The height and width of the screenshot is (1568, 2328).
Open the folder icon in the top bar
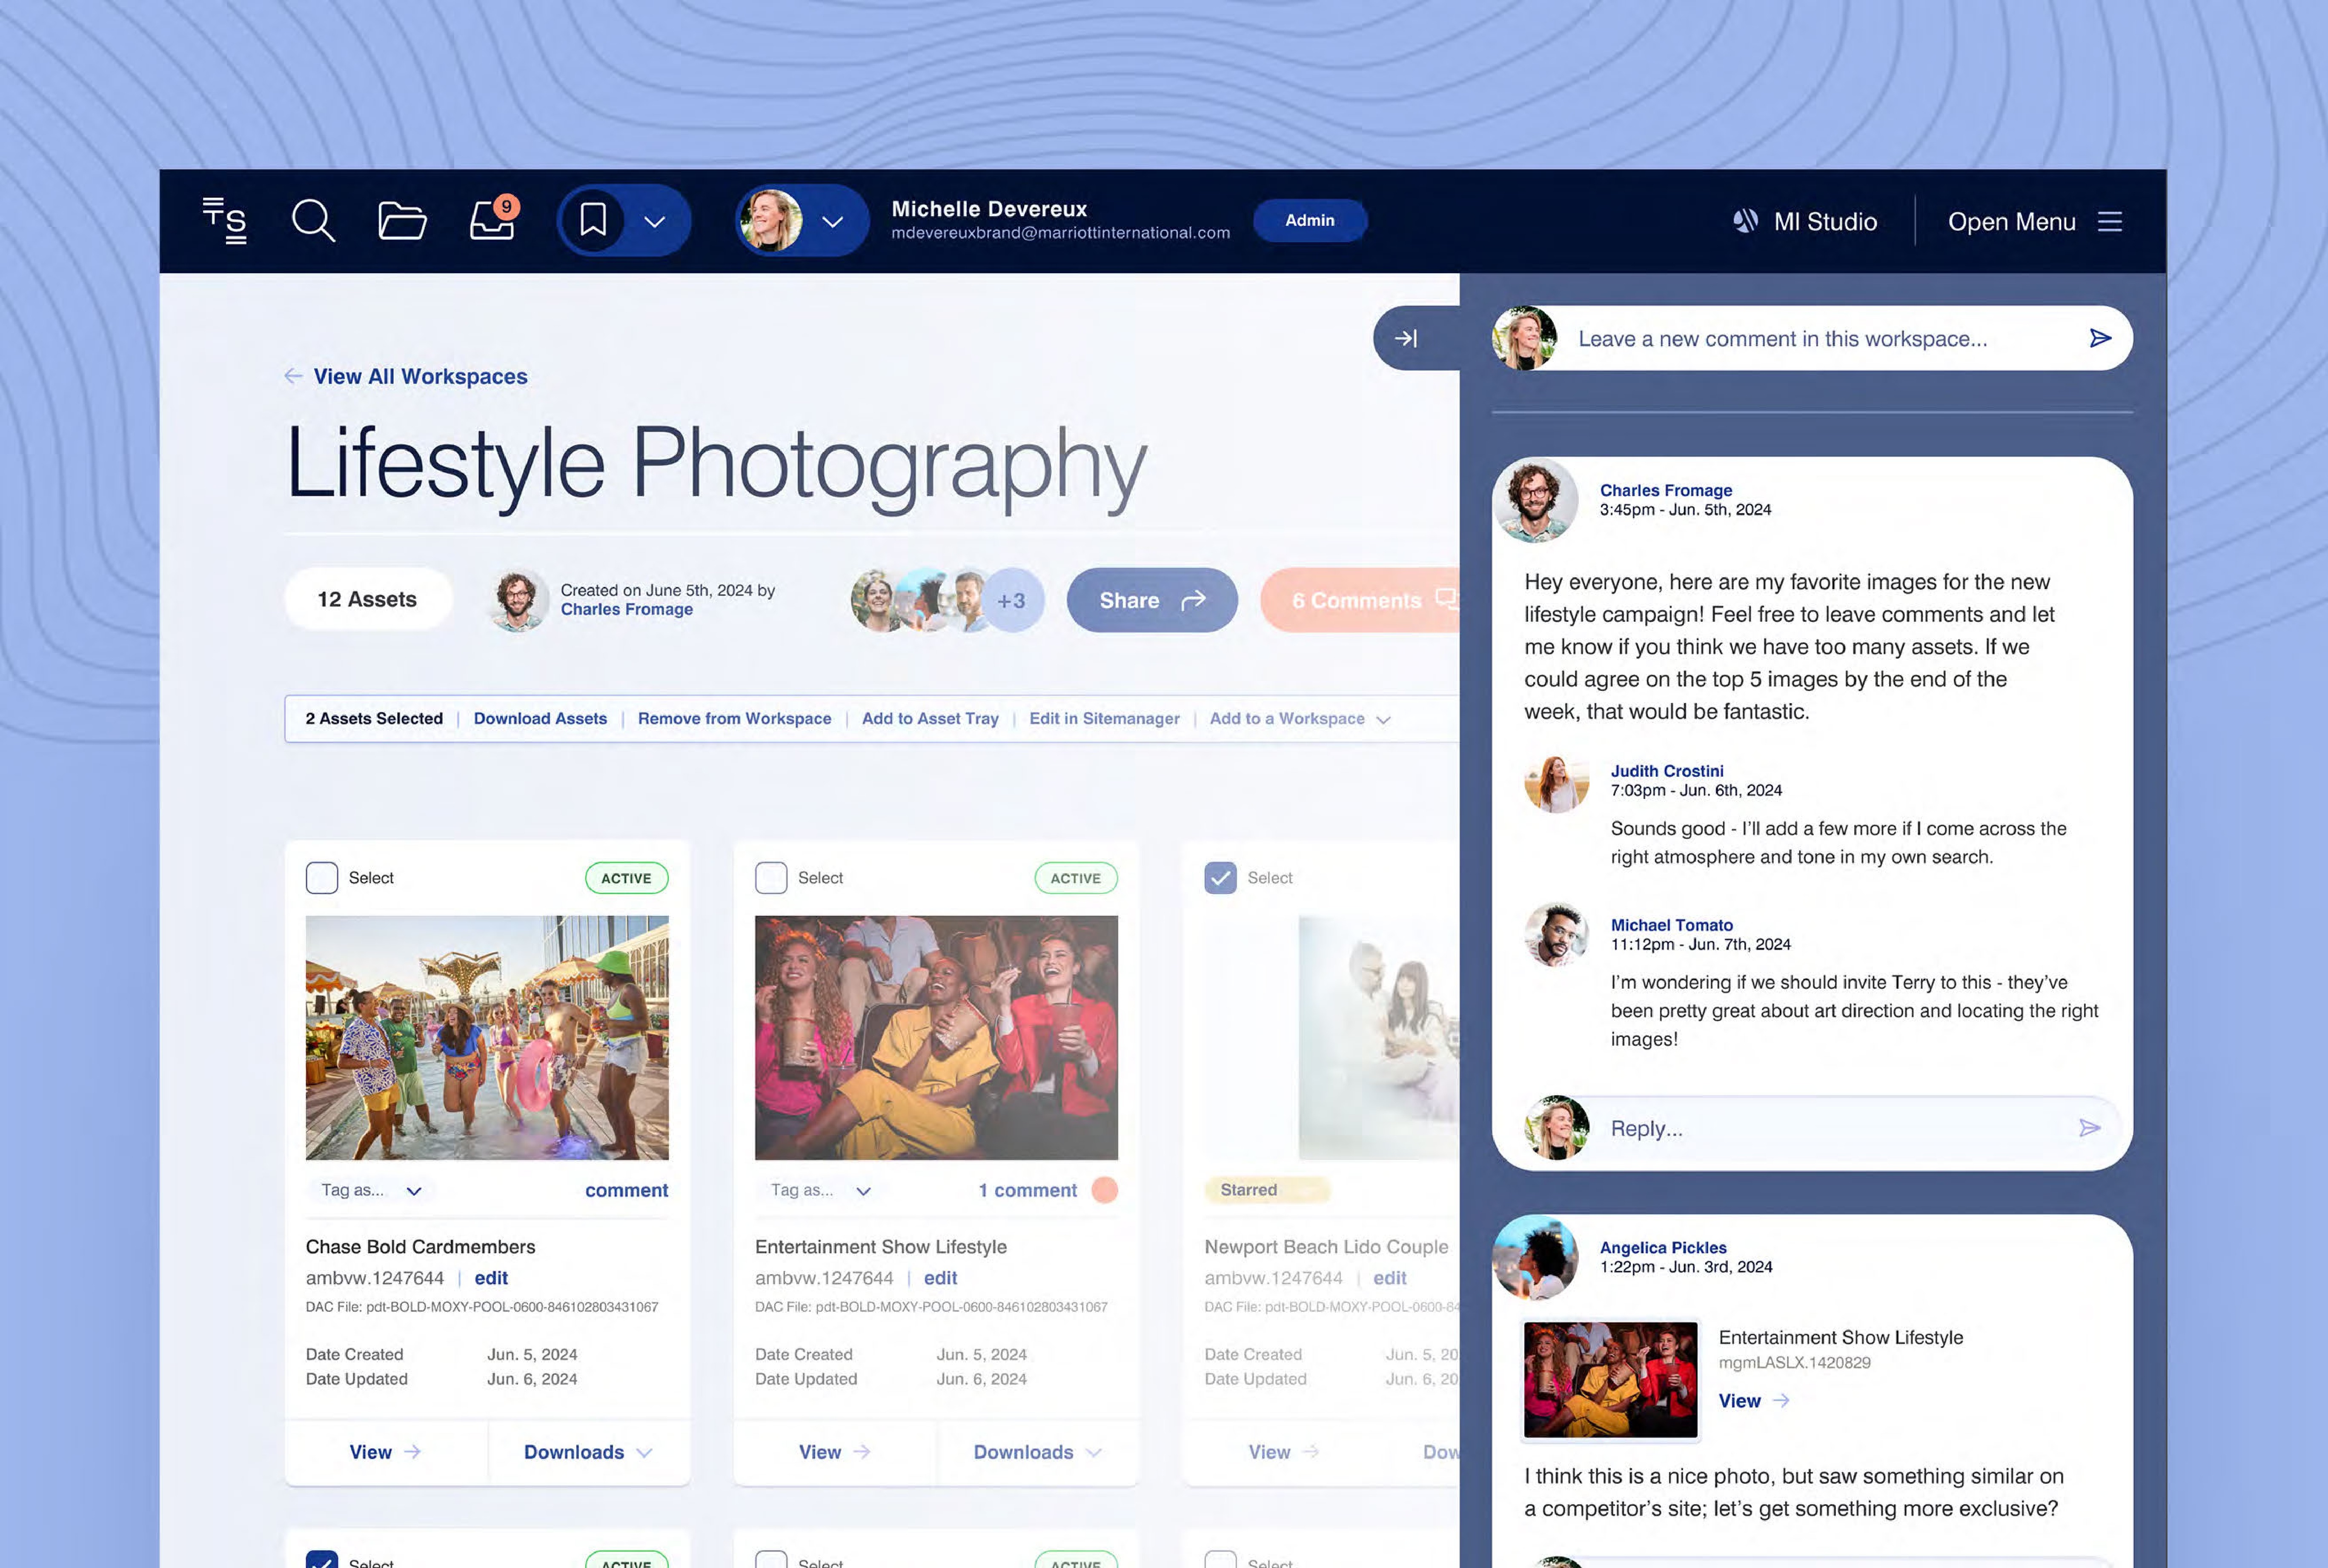pyautogui.click(x=402, y=220)
